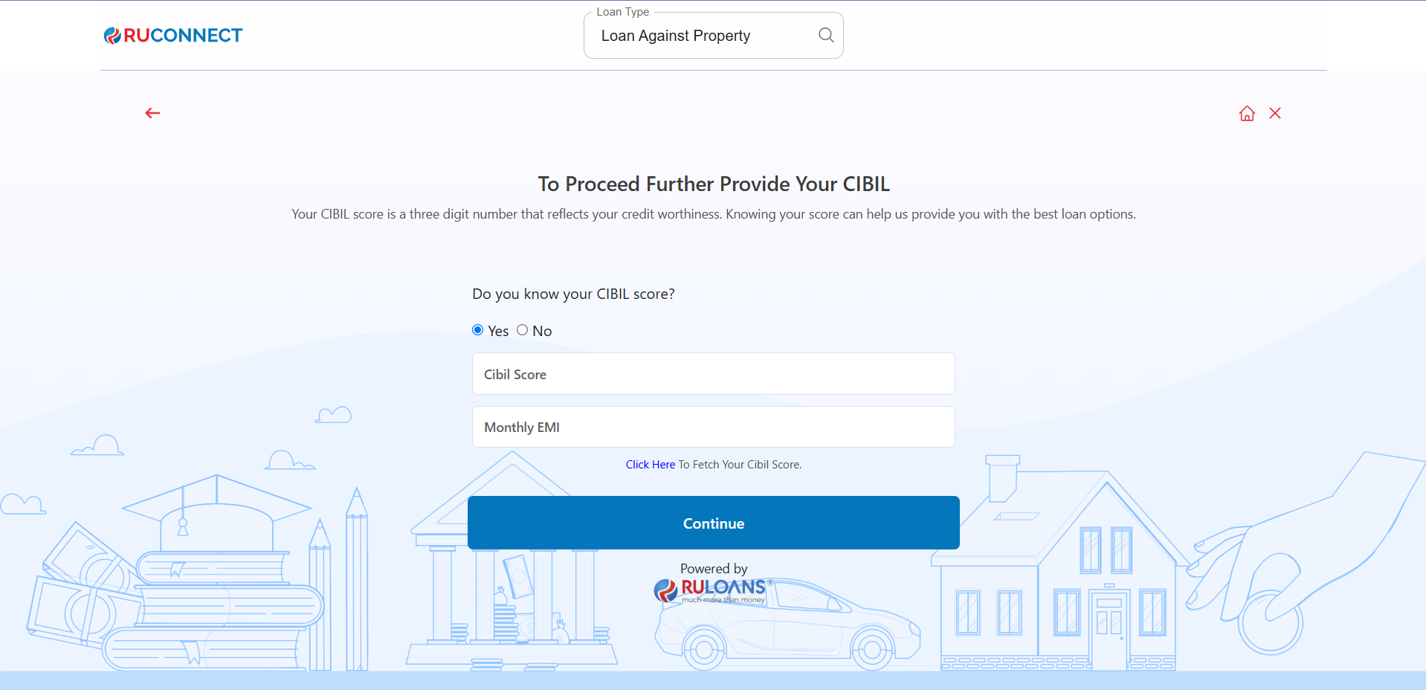
Task: Close the form with red X
Action: tap(1275, 113)
